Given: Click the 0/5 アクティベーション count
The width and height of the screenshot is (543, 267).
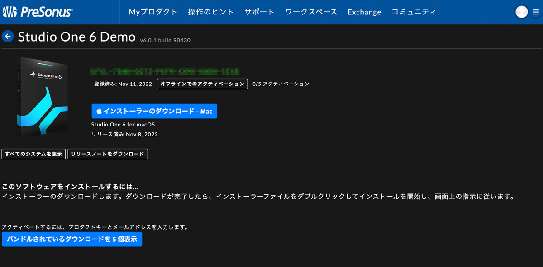Looking at the screenshot, I should pyautogui.click(x=281, y=84).
